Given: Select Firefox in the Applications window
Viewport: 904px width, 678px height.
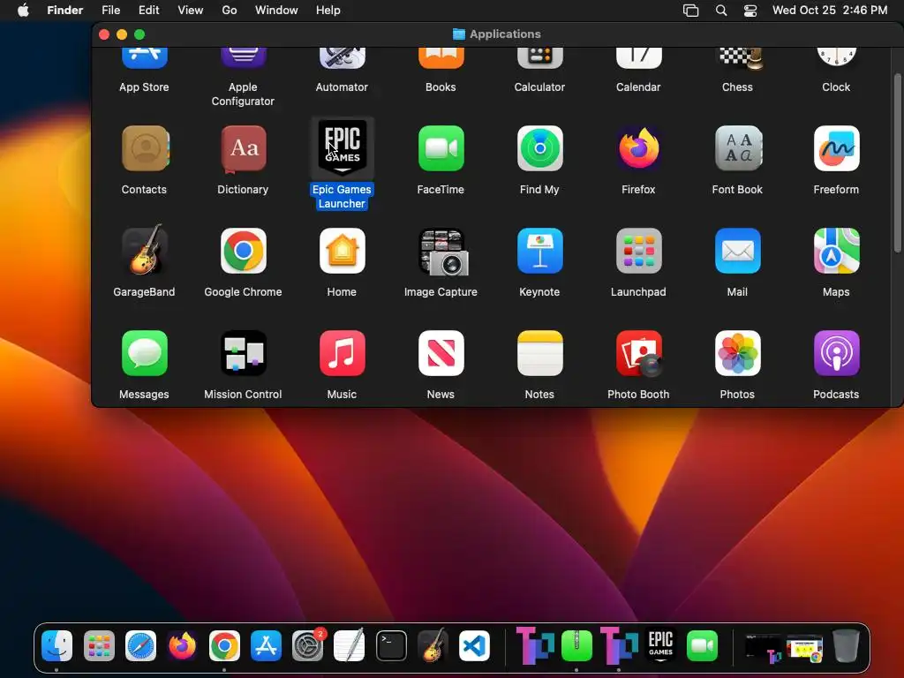Looking at the screenshot, I should [x=639, y=148].
